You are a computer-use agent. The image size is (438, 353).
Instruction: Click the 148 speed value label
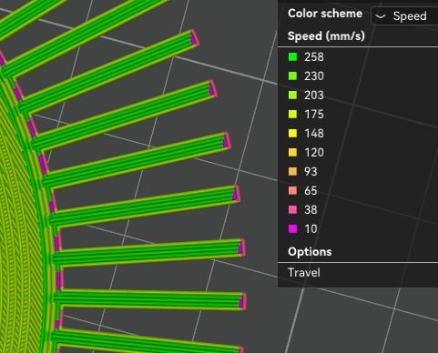[x=314, y=134]
